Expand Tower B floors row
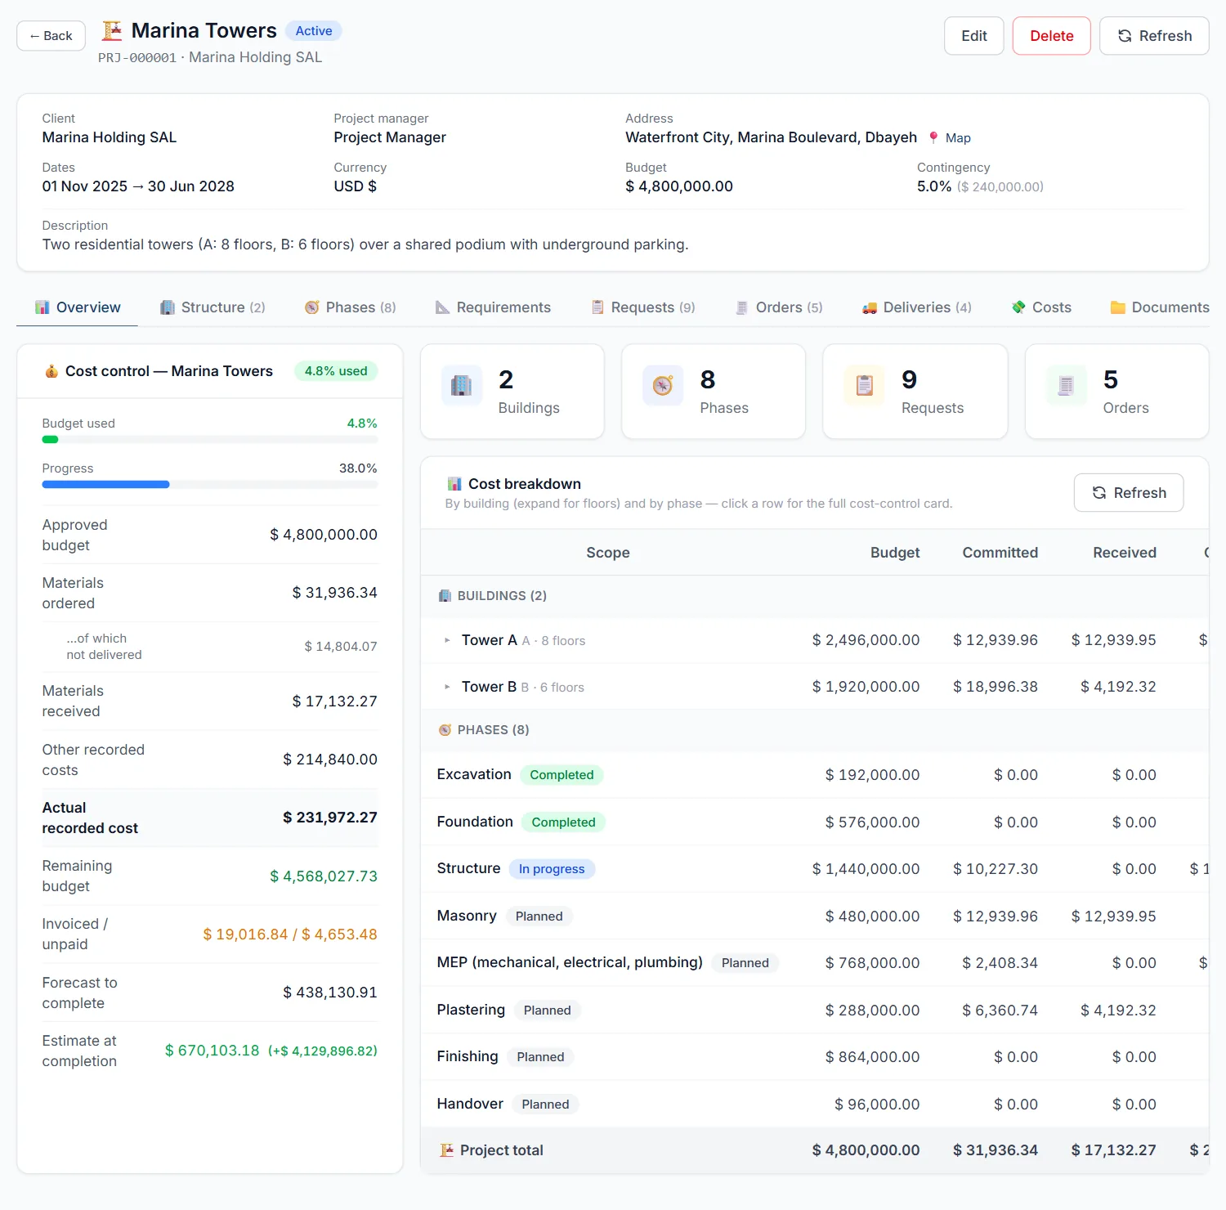 pyautogui.click(x=447, y=687)
